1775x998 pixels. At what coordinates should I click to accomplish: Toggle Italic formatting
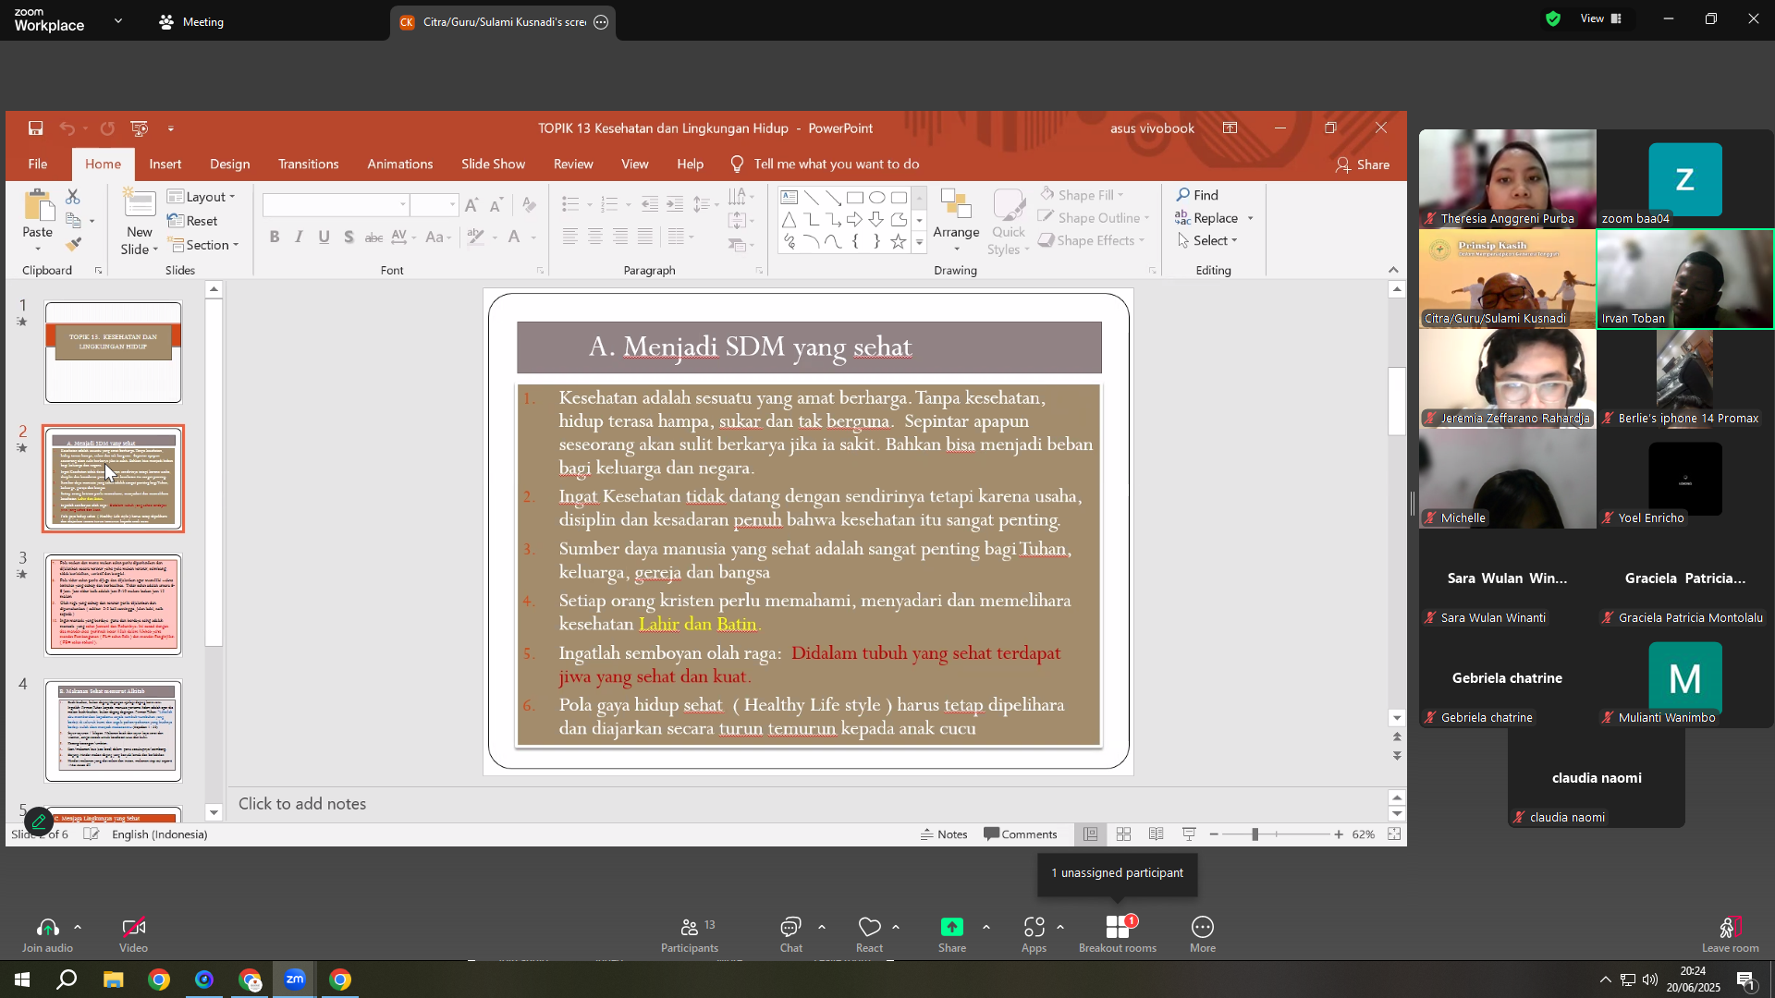coord(299,237)
